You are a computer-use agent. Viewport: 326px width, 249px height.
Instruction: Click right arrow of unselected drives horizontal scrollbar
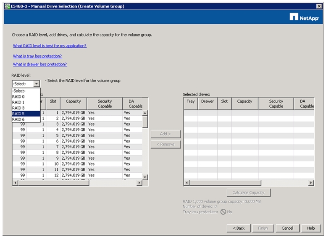(139, 183)
